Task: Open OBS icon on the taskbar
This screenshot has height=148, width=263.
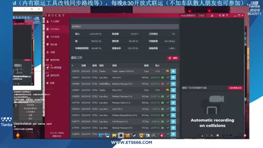Action: pyautogui.click(x=121, y=136)
